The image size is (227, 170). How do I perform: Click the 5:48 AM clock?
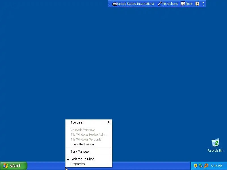point(217,166)
